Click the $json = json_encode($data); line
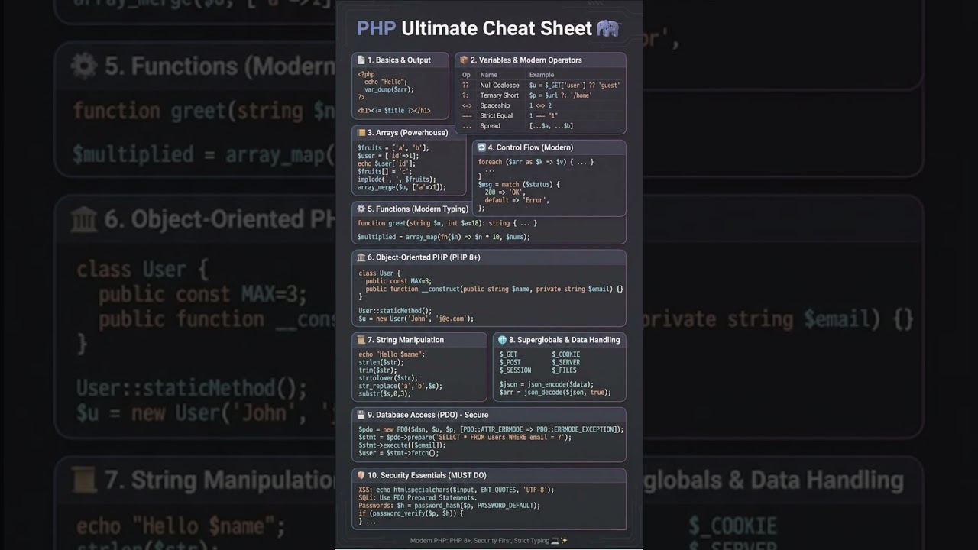The image size is (978, 550). (546, 384)
